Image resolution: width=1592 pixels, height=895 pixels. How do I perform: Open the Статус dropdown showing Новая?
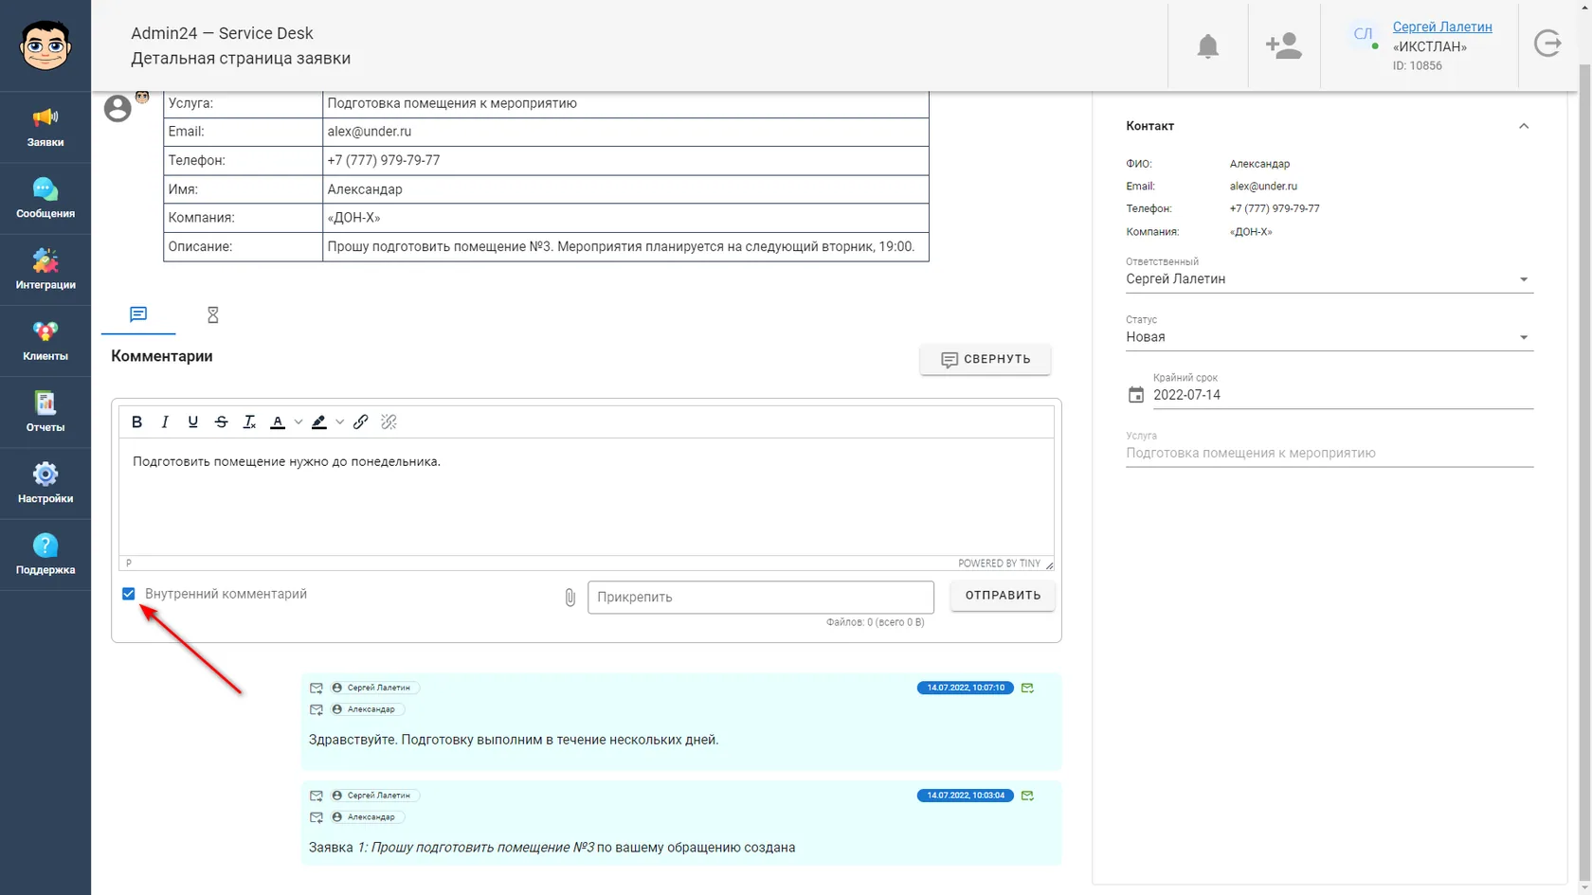click(x=1329, y=337)
